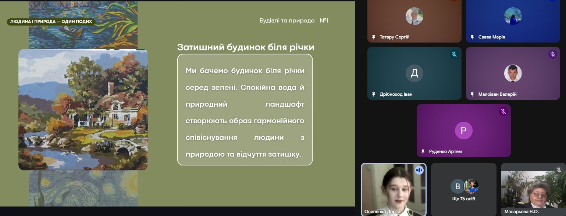Click the muted microphone icon on Маларьова Н.О. tile
This screenshot has width=566, height=216.
click(559, 170)
